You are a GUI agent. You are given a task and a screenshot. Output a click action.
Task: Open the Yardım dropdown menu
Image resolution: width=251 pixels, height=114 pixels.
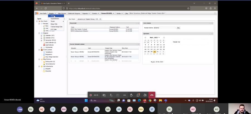(119, 13)
